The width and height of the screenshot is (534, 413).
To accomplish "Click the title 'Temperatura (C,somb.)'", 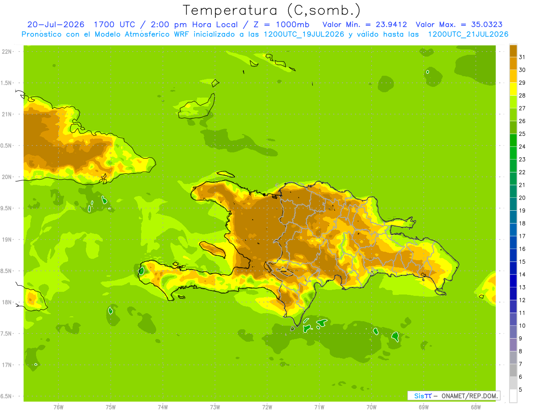I will [x=271, y=10].
